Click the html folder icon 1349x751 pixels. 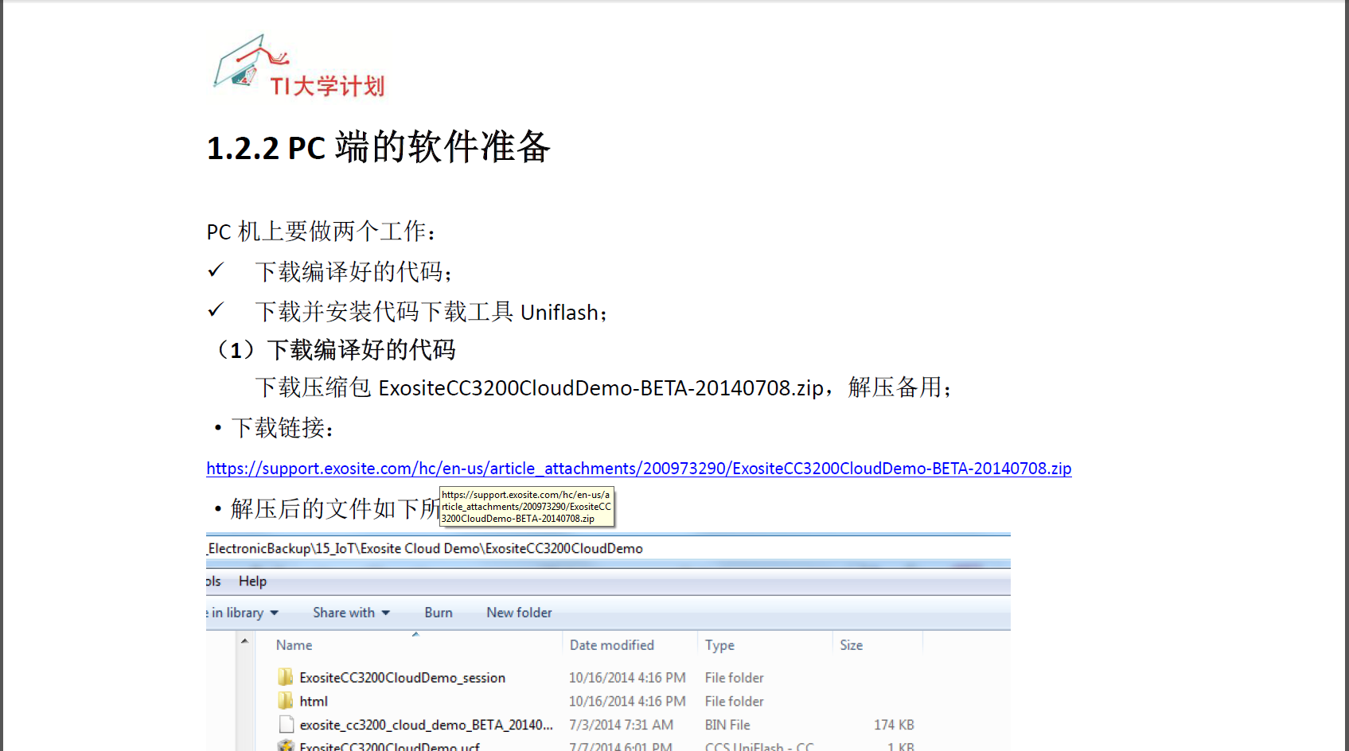coord(286,701)
